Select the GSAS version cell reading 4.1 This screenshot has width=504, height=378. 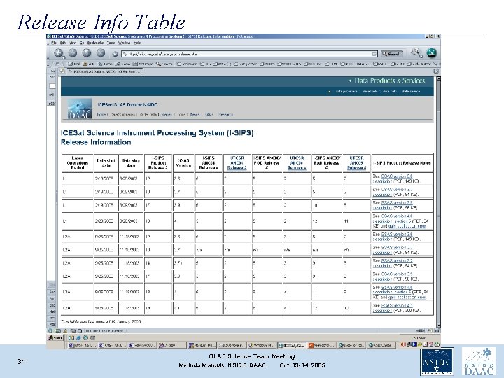183,308
